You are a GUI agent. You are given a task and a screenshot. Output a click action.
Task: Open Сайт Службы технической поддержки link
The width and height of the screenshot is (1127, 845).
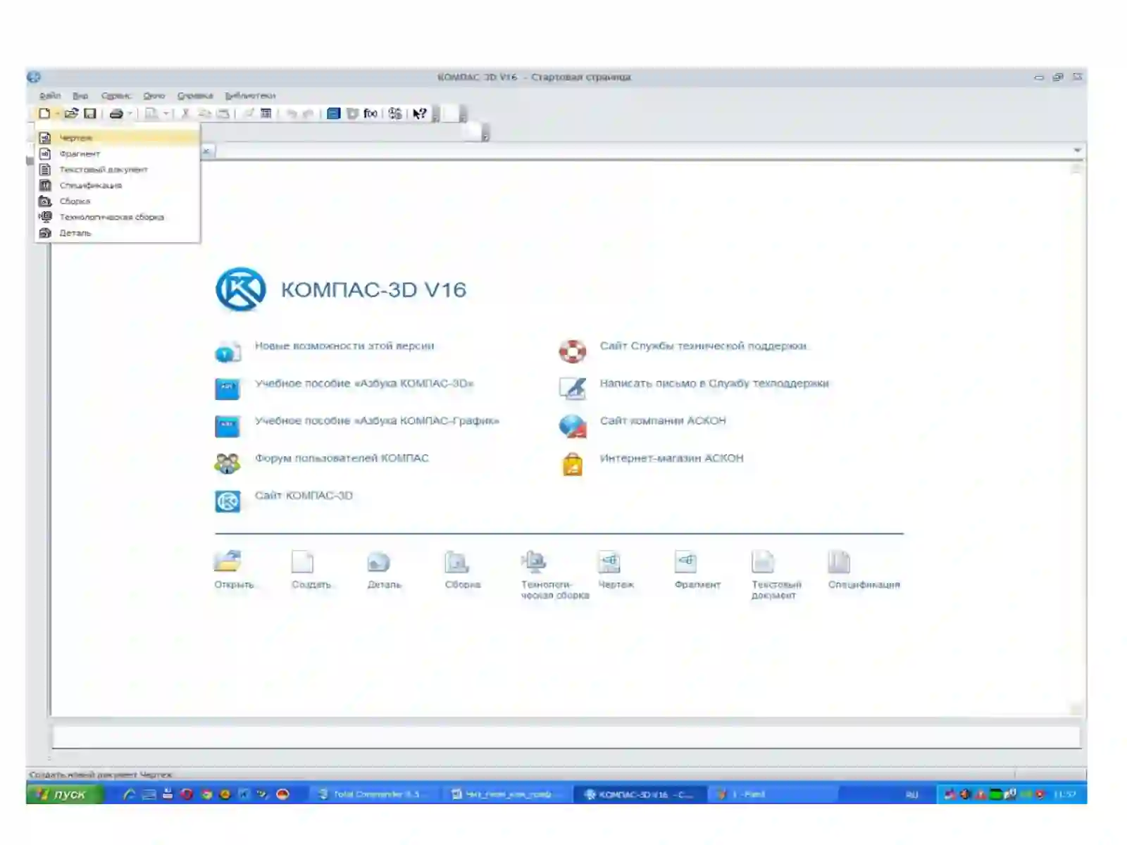click(703, 346)
